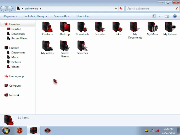
Task: Expand the arrow before animeware breadcrumb
Action: [x=22, y=9]
